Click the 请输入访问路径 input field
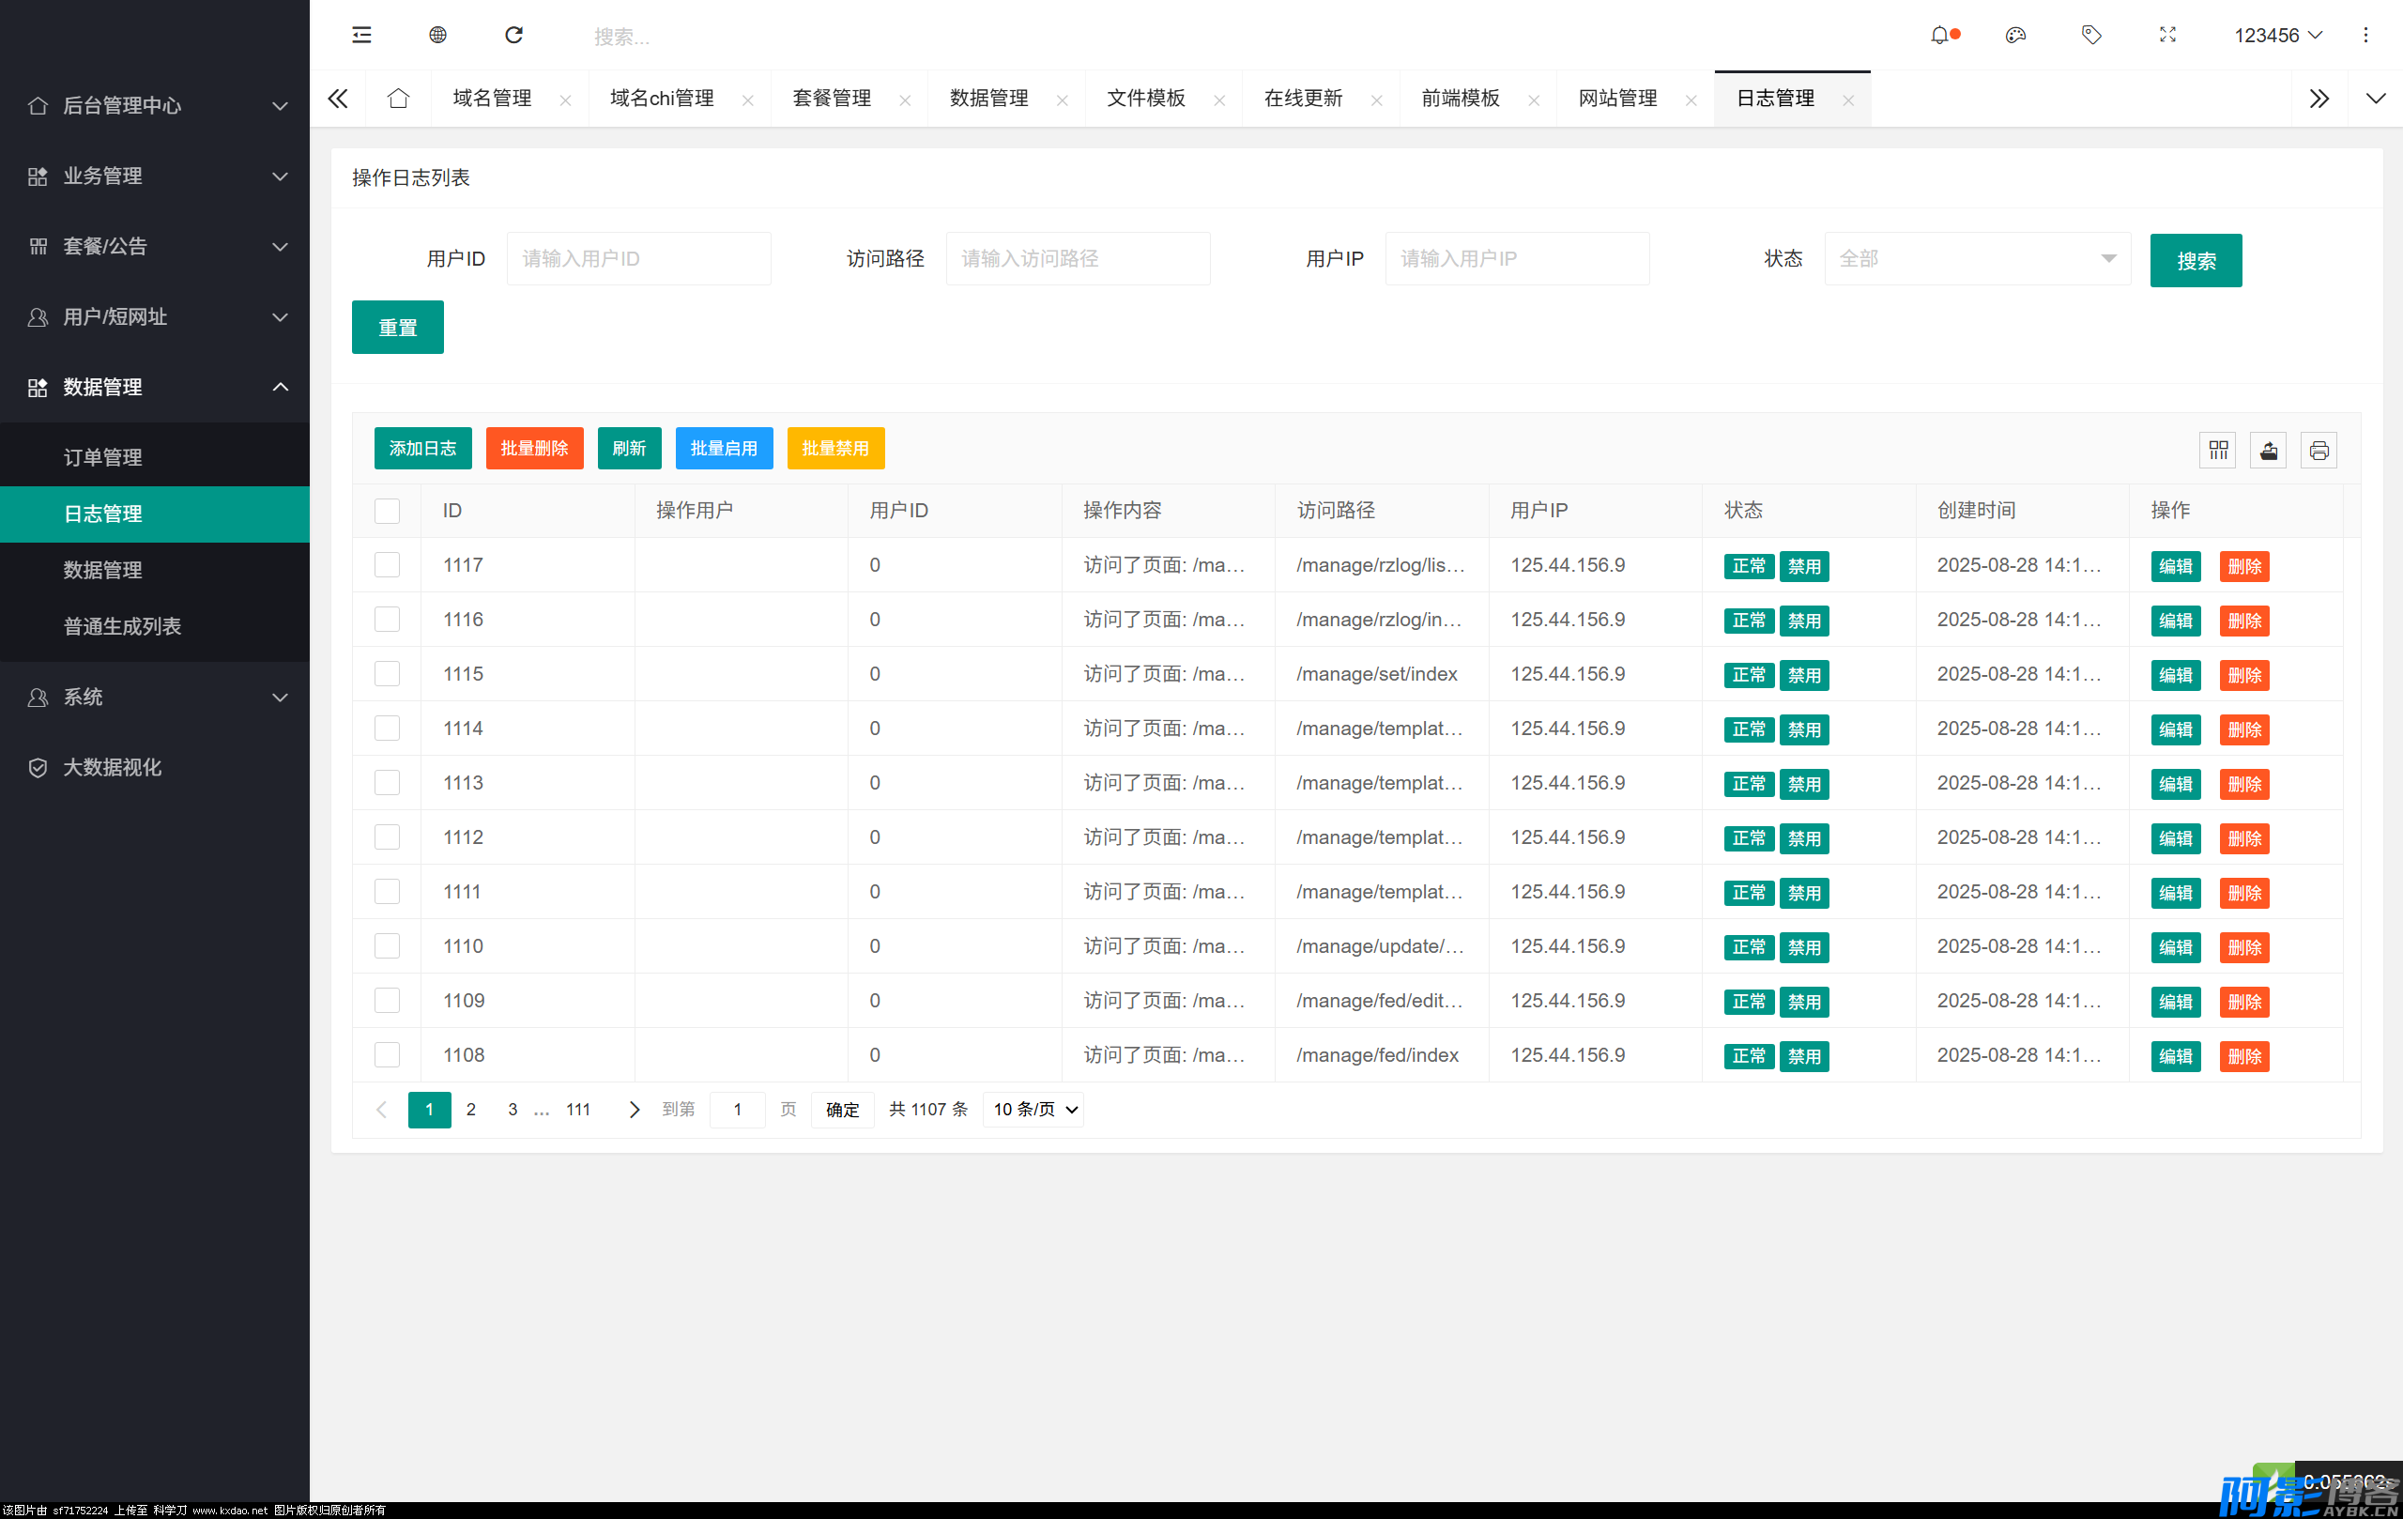Screen dimensions: 2403x1519 coord(1078,258)
